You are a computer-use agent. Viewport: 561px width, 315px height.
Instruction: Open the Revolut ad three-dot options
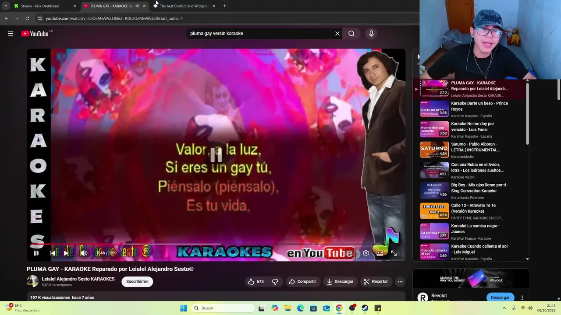coord(522,297)
